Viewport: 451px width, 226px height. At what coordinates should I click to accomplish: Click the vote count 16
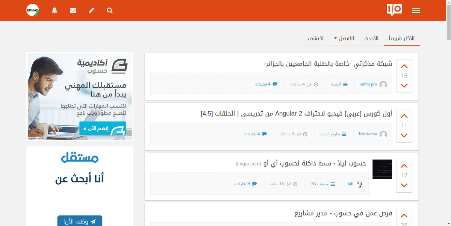point(404,76)
